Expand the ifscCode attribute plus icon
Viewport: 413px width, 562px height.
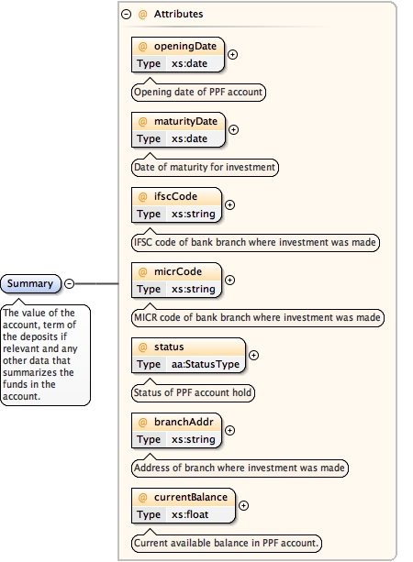pyautogui.click(x=229, y=205)
